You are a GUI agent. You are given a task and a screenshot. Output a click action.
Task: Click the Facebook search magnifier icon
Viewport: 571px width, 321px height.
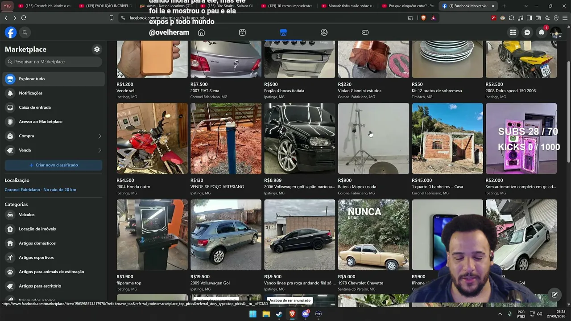25,33
